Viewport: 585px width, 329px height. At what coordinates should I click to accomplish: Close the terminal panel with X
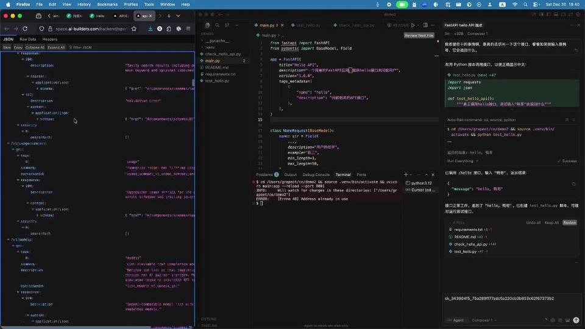433,175
